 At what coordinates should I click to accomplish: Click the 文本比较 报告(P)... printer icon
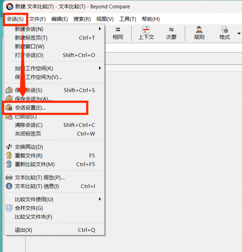pos(9,177)
